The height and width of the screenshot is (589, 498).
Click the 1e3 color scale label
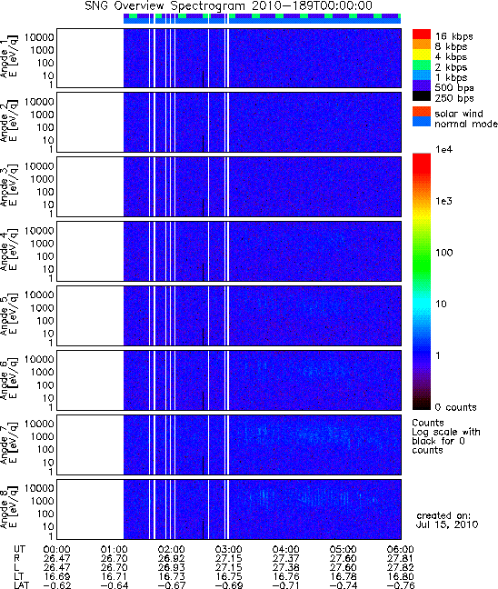click(x=443, y=201)
